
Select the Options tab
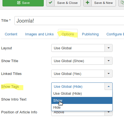(x=68, y=34)
